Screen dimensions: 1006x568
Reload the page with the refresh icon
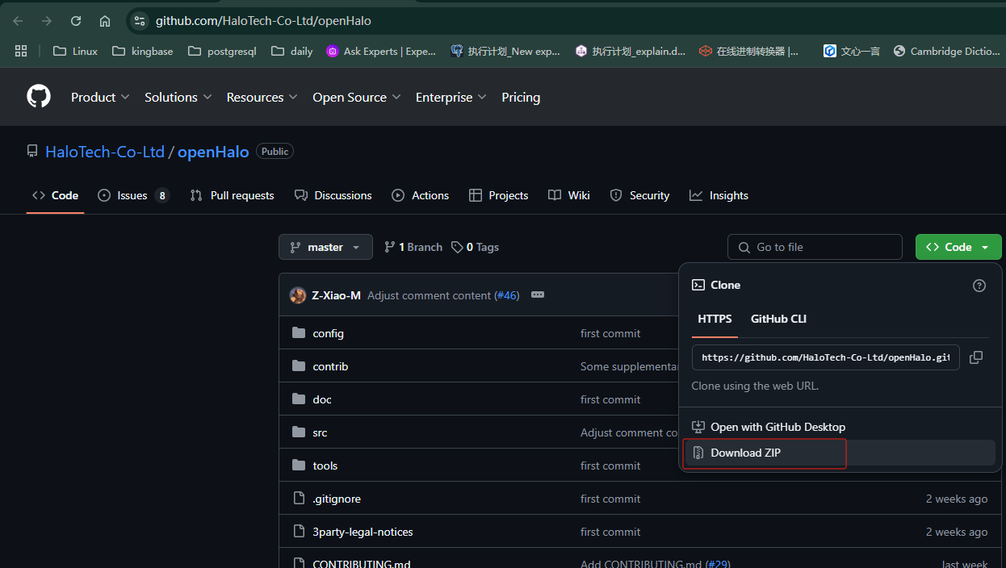click(x=76, y=21)
